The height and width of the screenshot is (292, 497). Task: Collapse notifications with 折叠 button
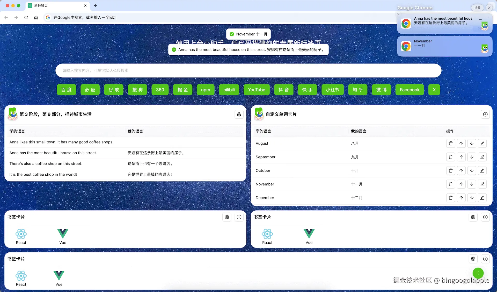tap(477, 8)
